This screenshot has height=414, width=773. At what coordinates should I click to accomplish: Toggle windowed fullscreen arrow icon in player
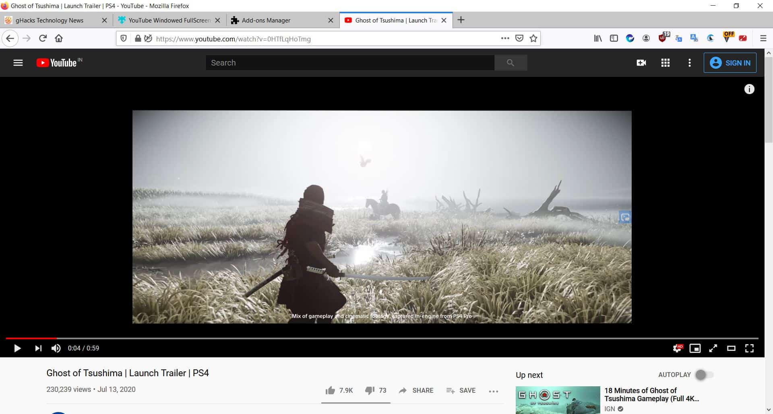pos(713,348)
